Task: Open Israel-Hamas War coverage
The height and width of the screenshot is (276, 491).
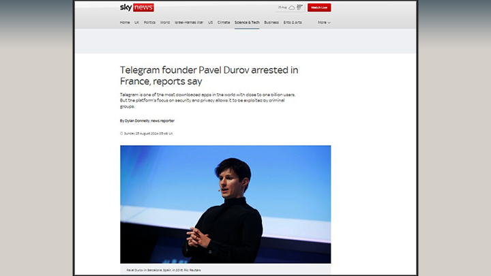Action: pos(190,22)
